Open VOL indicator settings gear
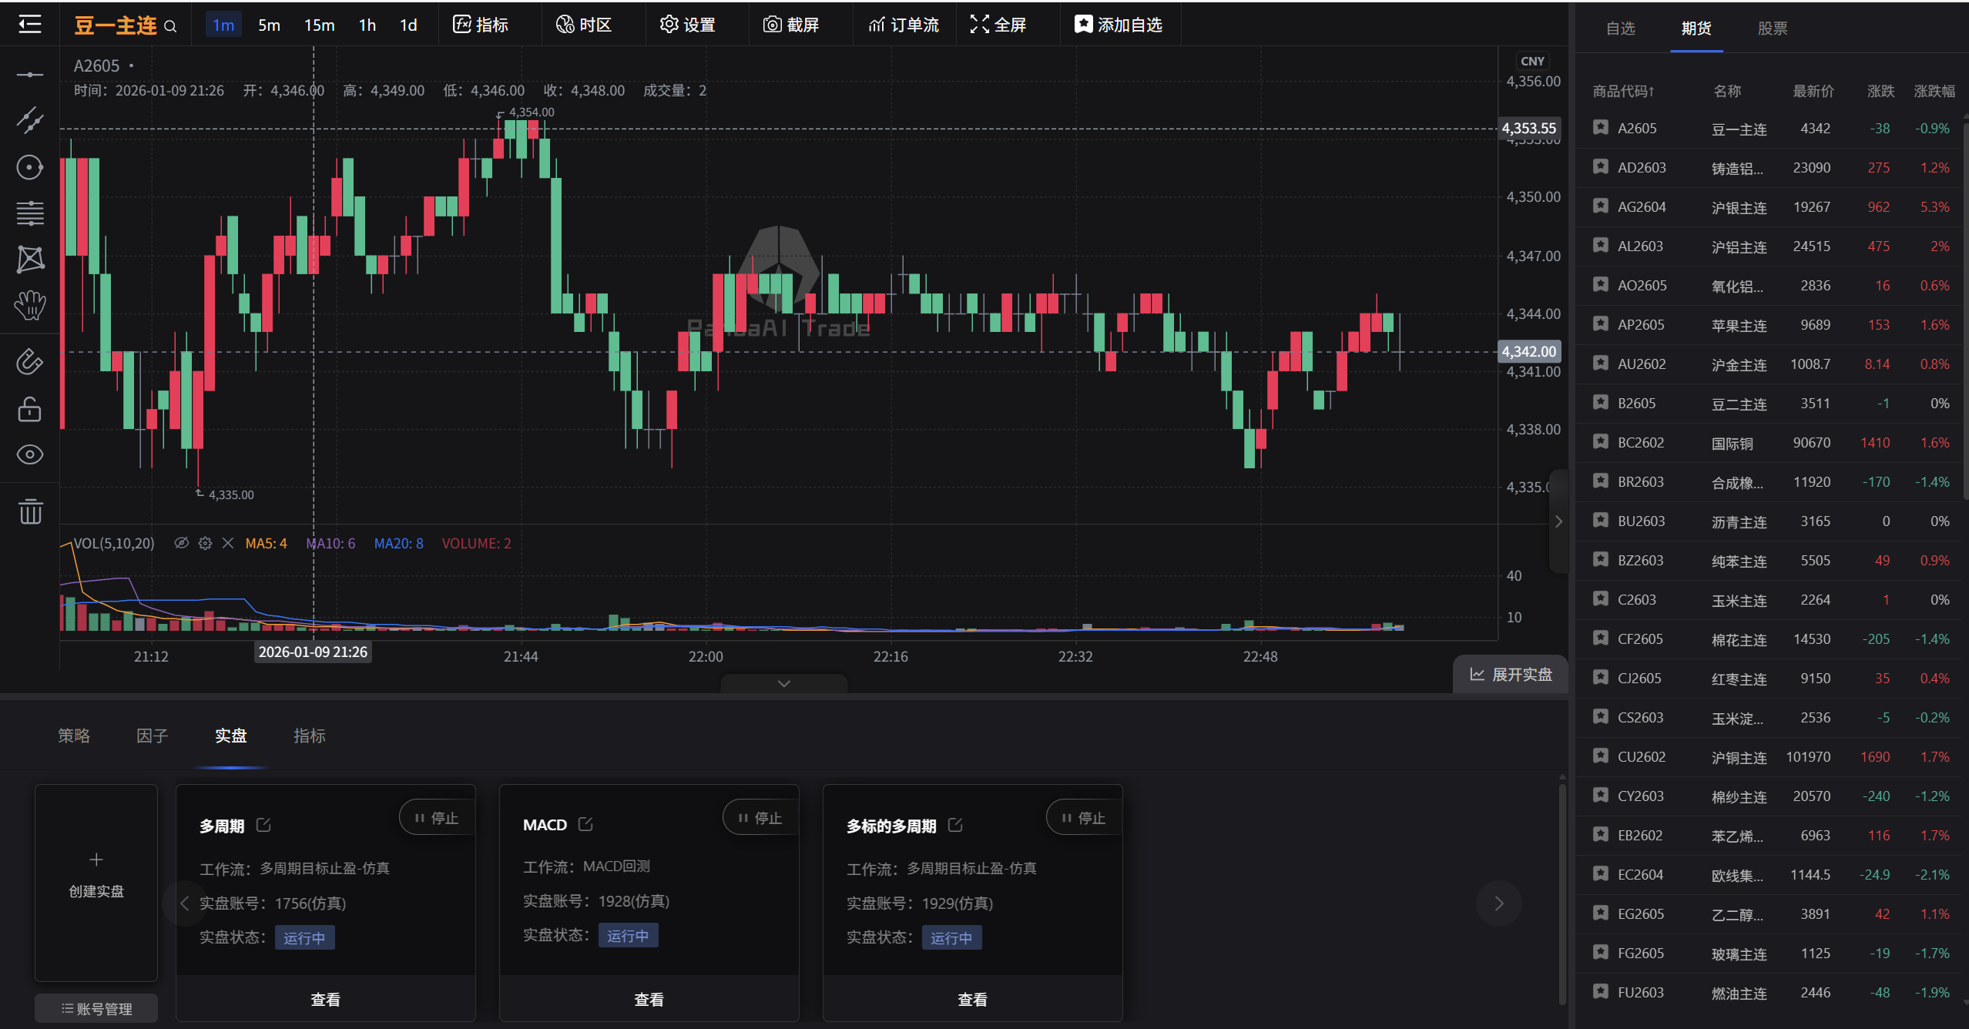Image resolution: width=1969 pixels, height=1029 pixels. 205,543
